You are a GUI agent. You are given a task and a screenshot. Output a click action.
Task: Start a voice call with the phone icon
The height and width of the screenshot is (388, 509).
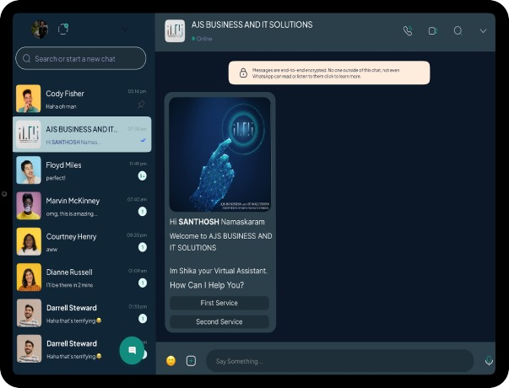click(408, 31)
